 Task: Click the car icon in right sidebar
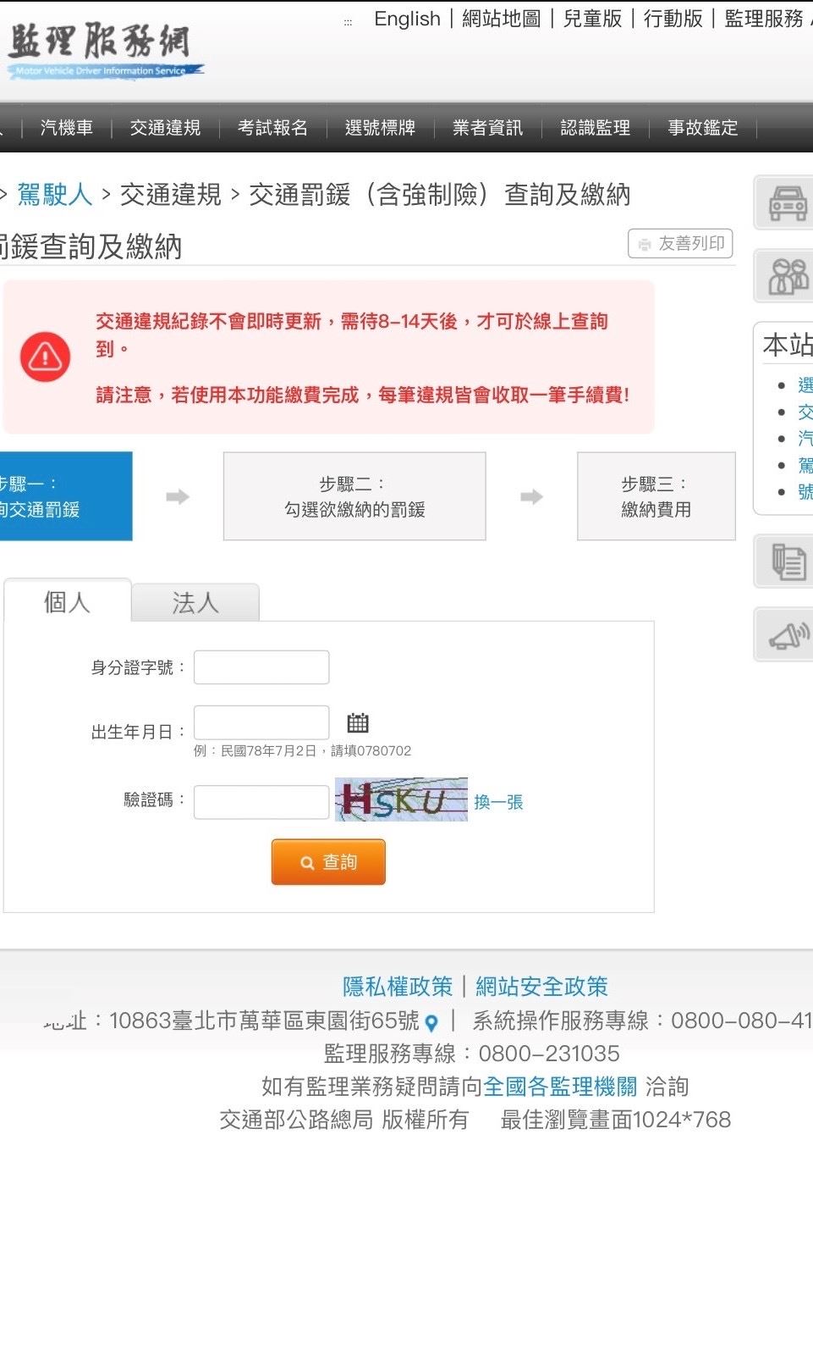787,203
